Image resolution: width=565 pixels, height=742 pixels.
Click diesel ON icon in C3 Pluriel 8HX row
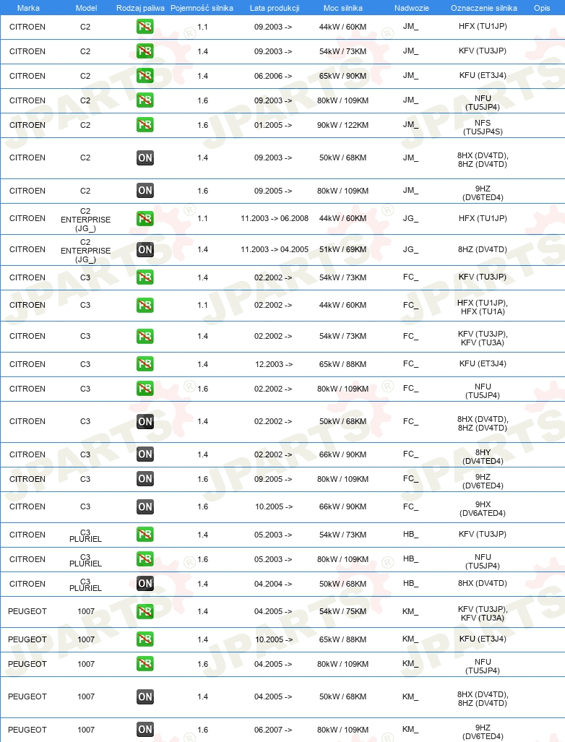point(145,584)
